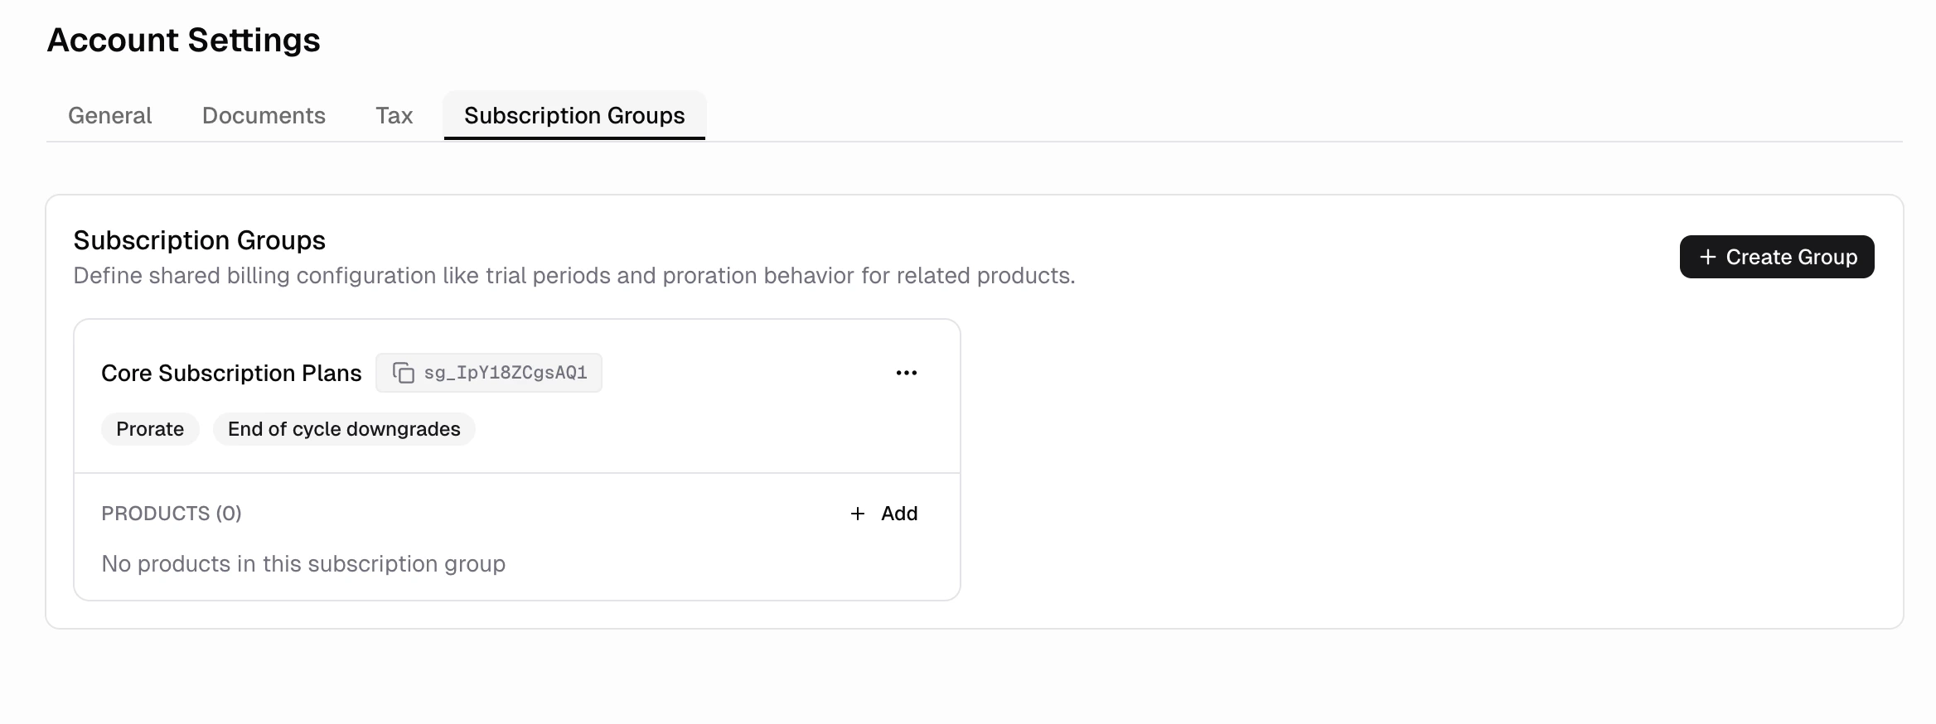
Task: Open the overflow menu on Core Subscription Plans
Action: coord(906,373)
